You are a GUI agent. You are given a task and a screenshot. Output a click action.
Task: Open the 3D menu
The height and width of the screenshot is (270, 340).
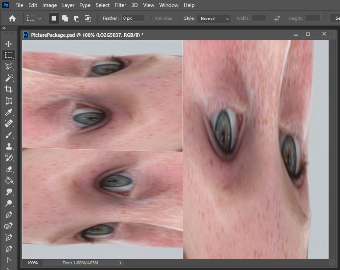point(134,5)
